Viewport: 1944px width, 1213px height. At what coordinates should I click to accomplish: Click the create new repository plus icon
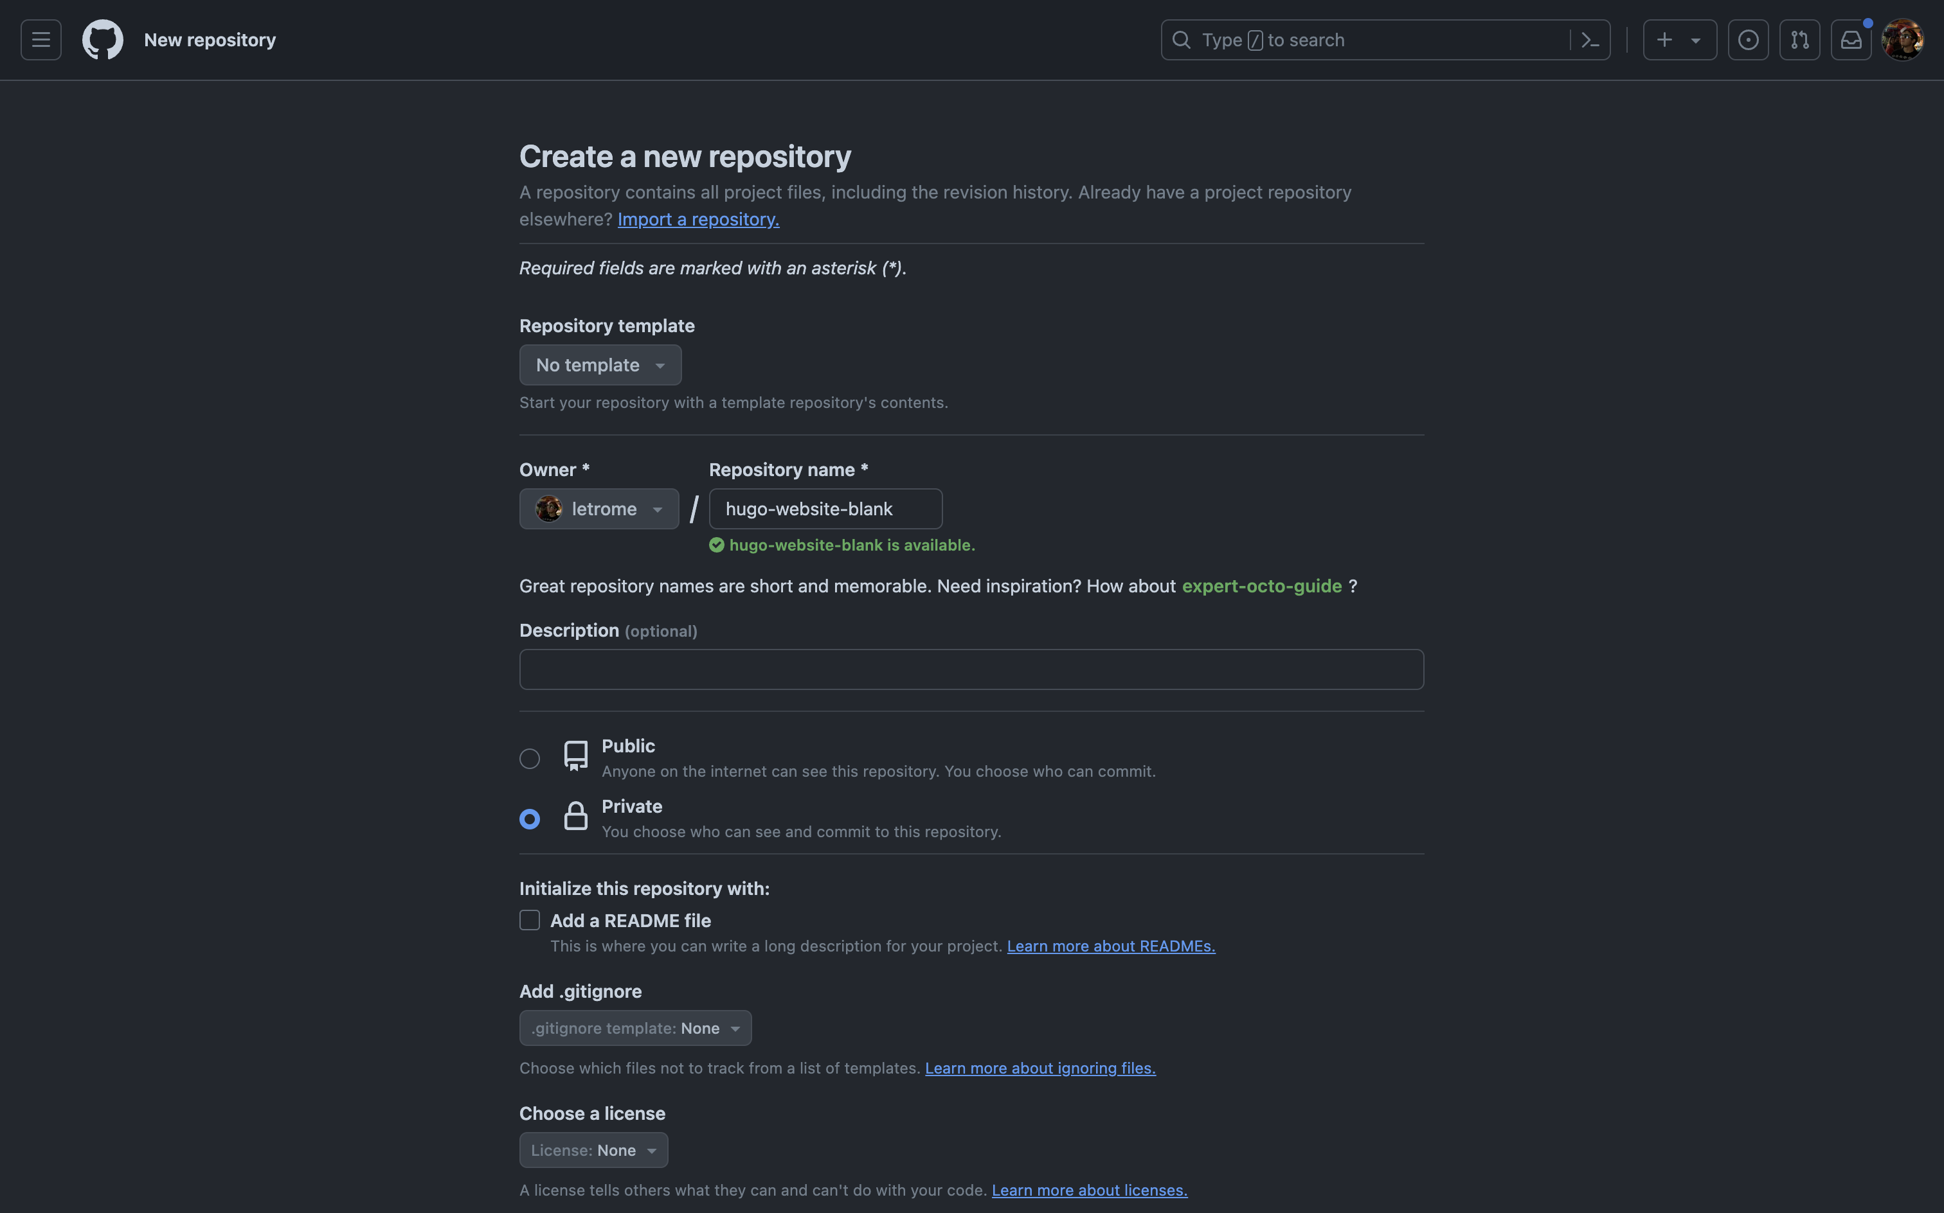click(x=1664, y=39)
